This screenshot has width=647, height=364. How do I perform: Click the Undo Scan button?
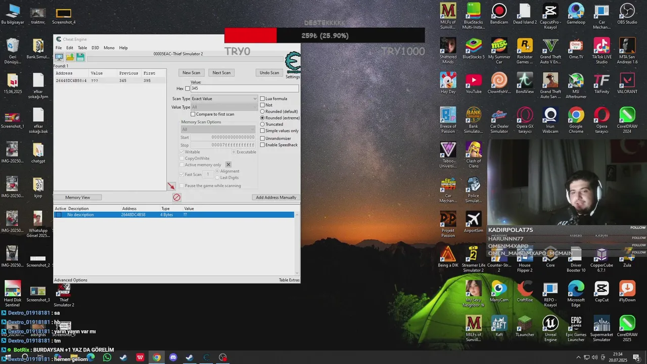(x=269, y=73)
